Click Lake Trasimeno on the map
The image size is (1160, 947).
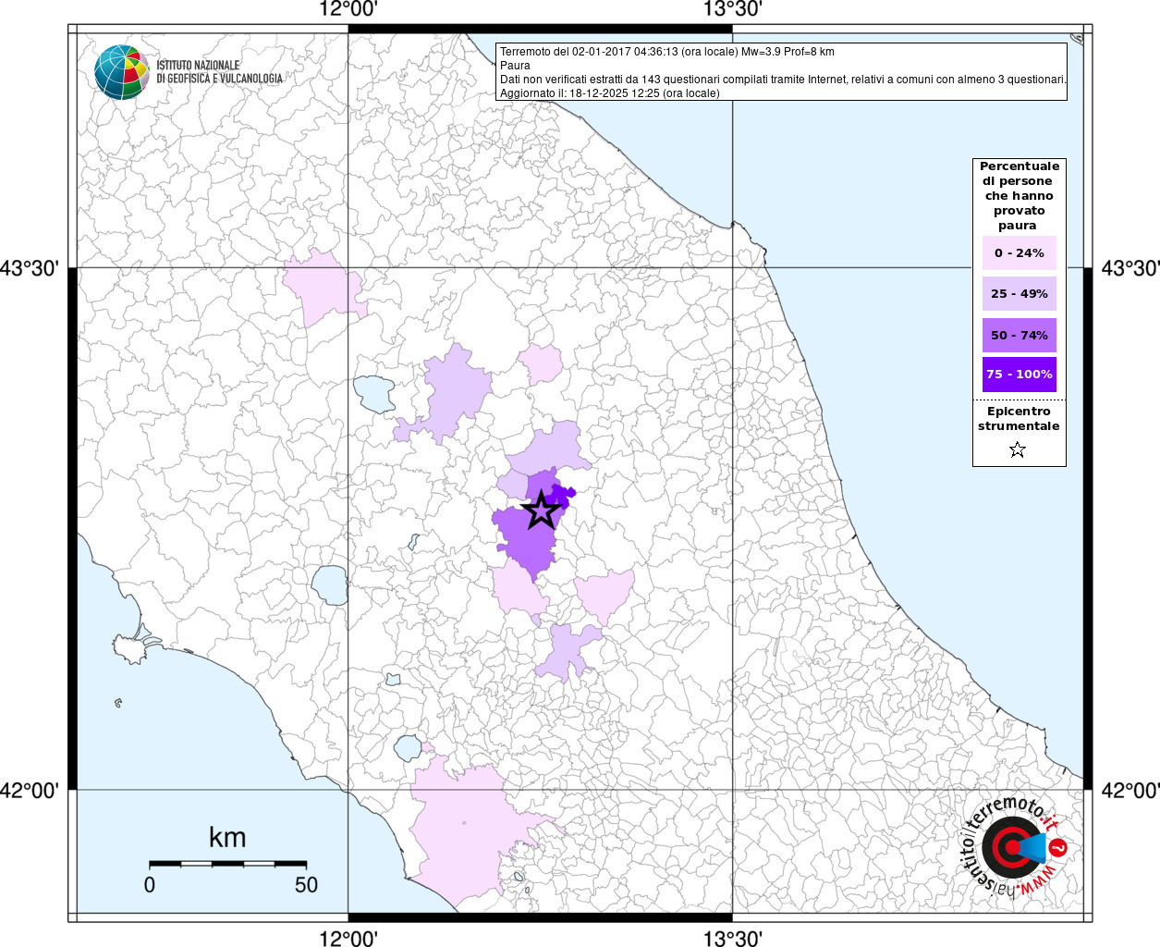(374, 393)
